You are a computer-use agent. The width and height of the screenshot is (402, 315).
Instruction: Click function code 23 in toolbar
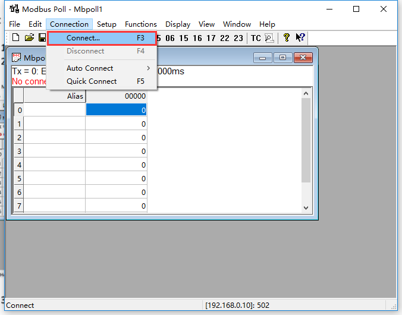point(238,38)
